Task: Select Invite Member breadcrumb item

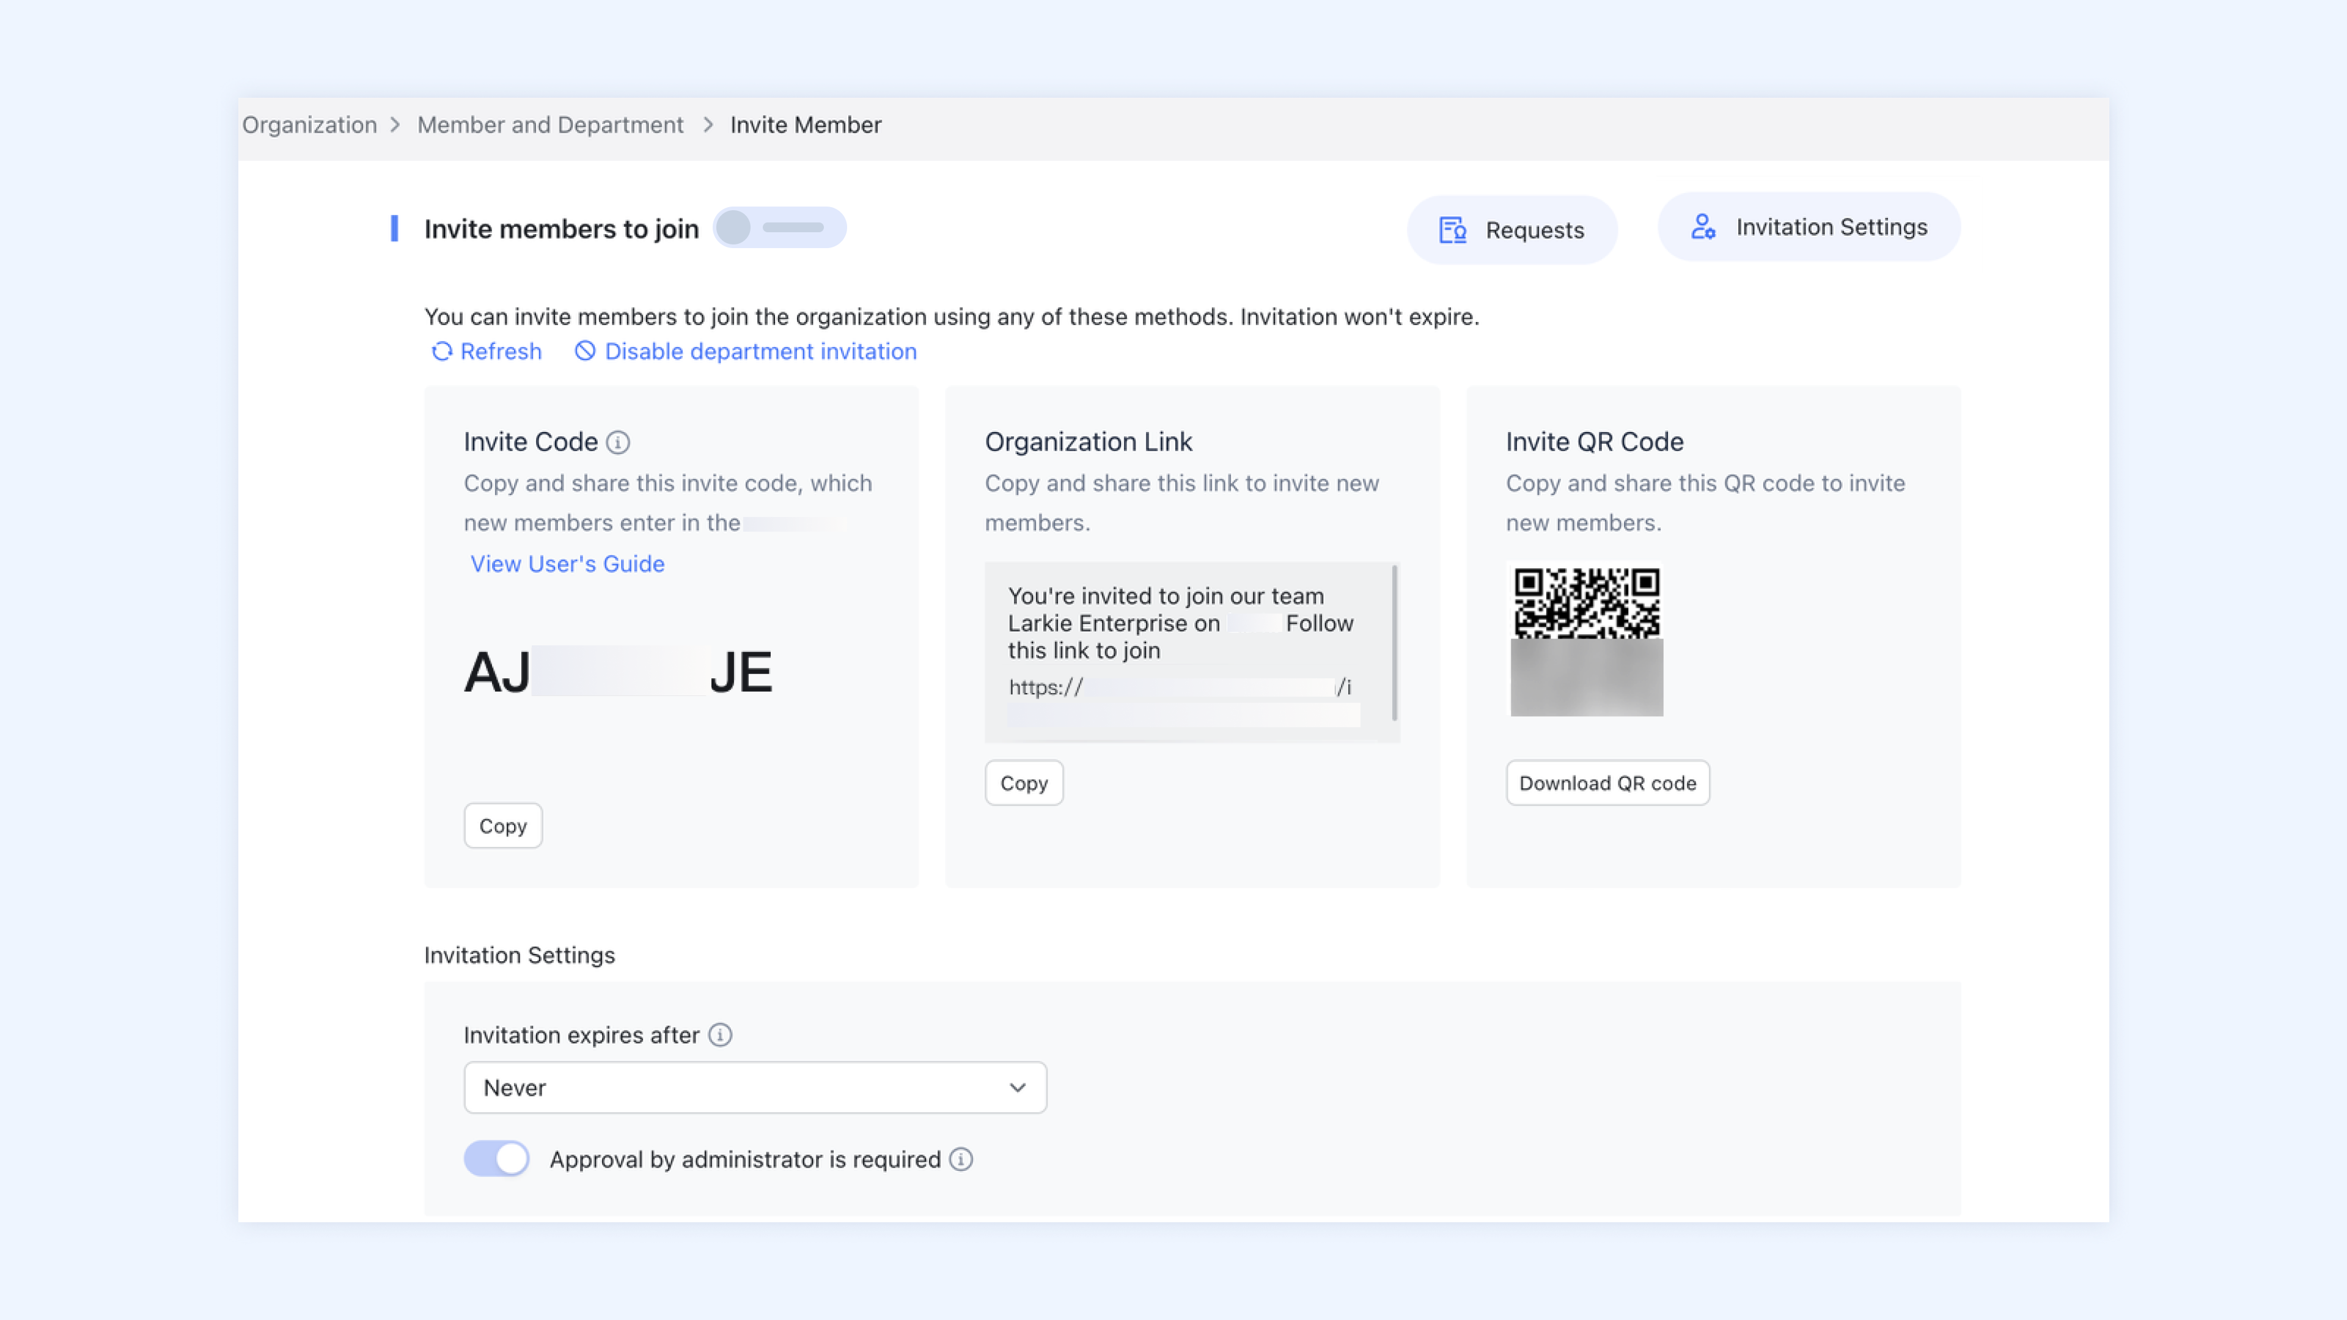Action: coord(804,125)
